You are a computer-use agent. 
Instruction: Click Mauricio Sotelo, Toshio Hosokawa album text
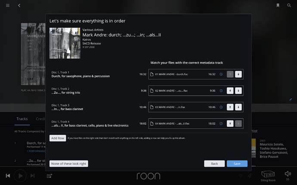click(x=274, y=150)
